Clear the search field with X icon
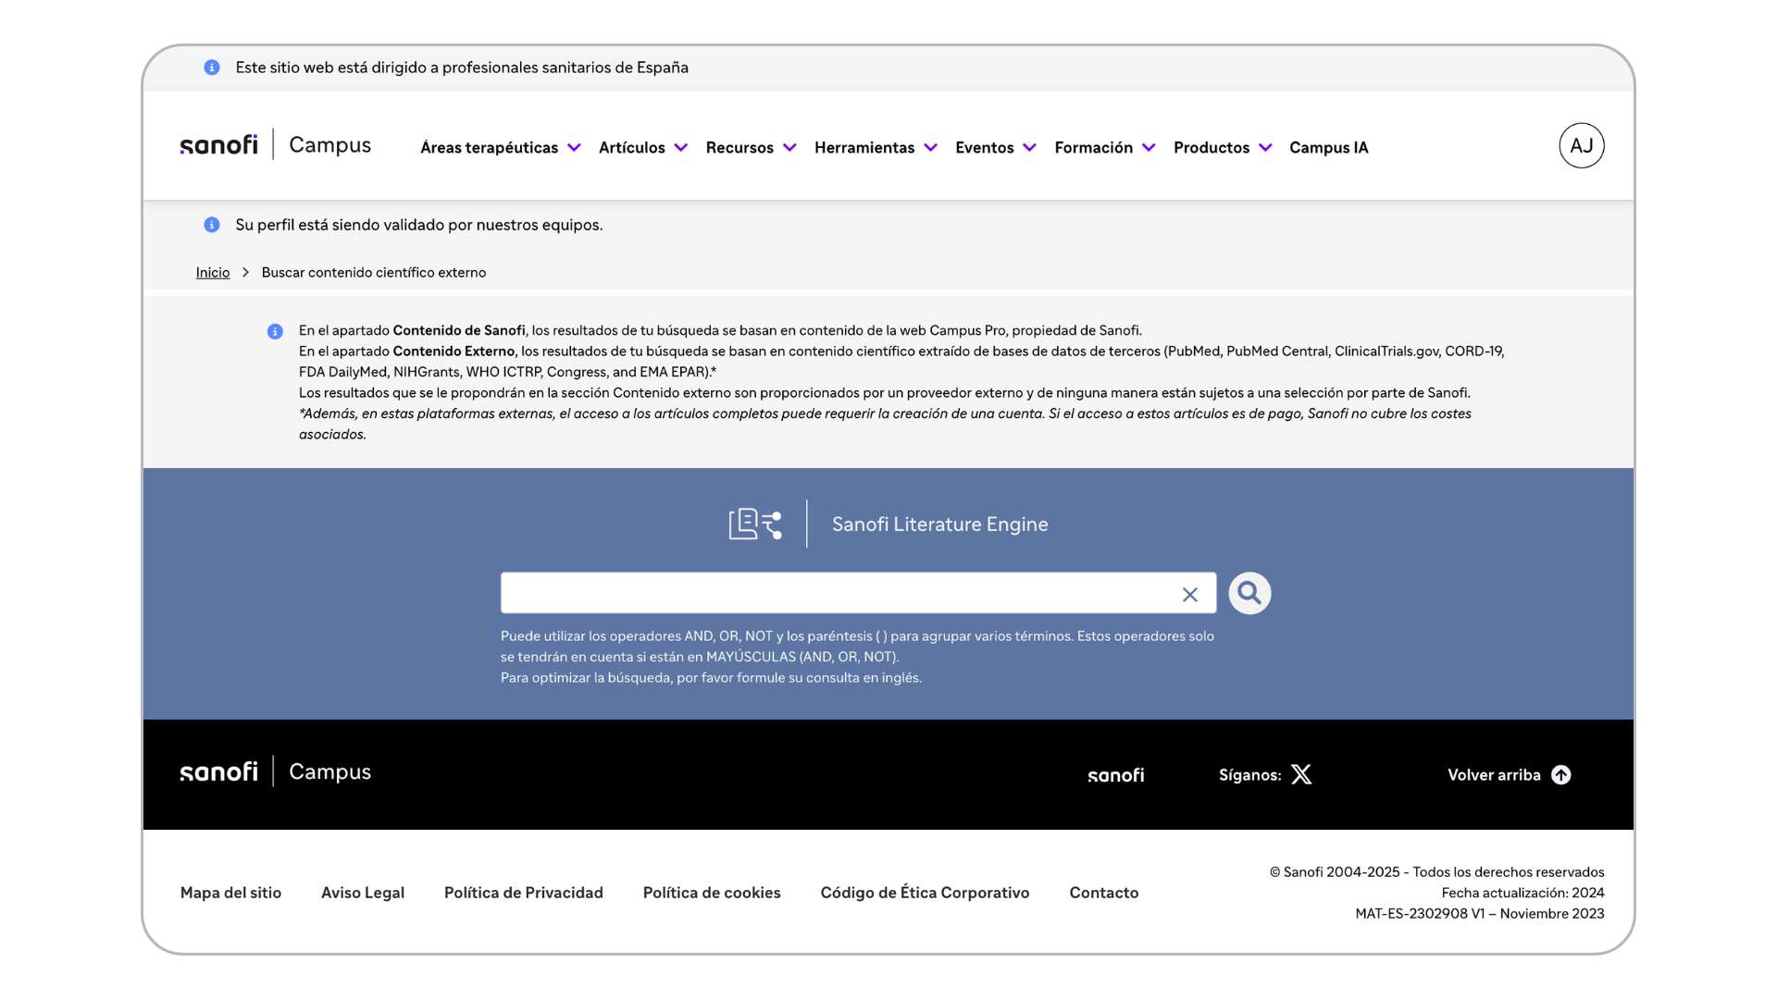 1190,595
